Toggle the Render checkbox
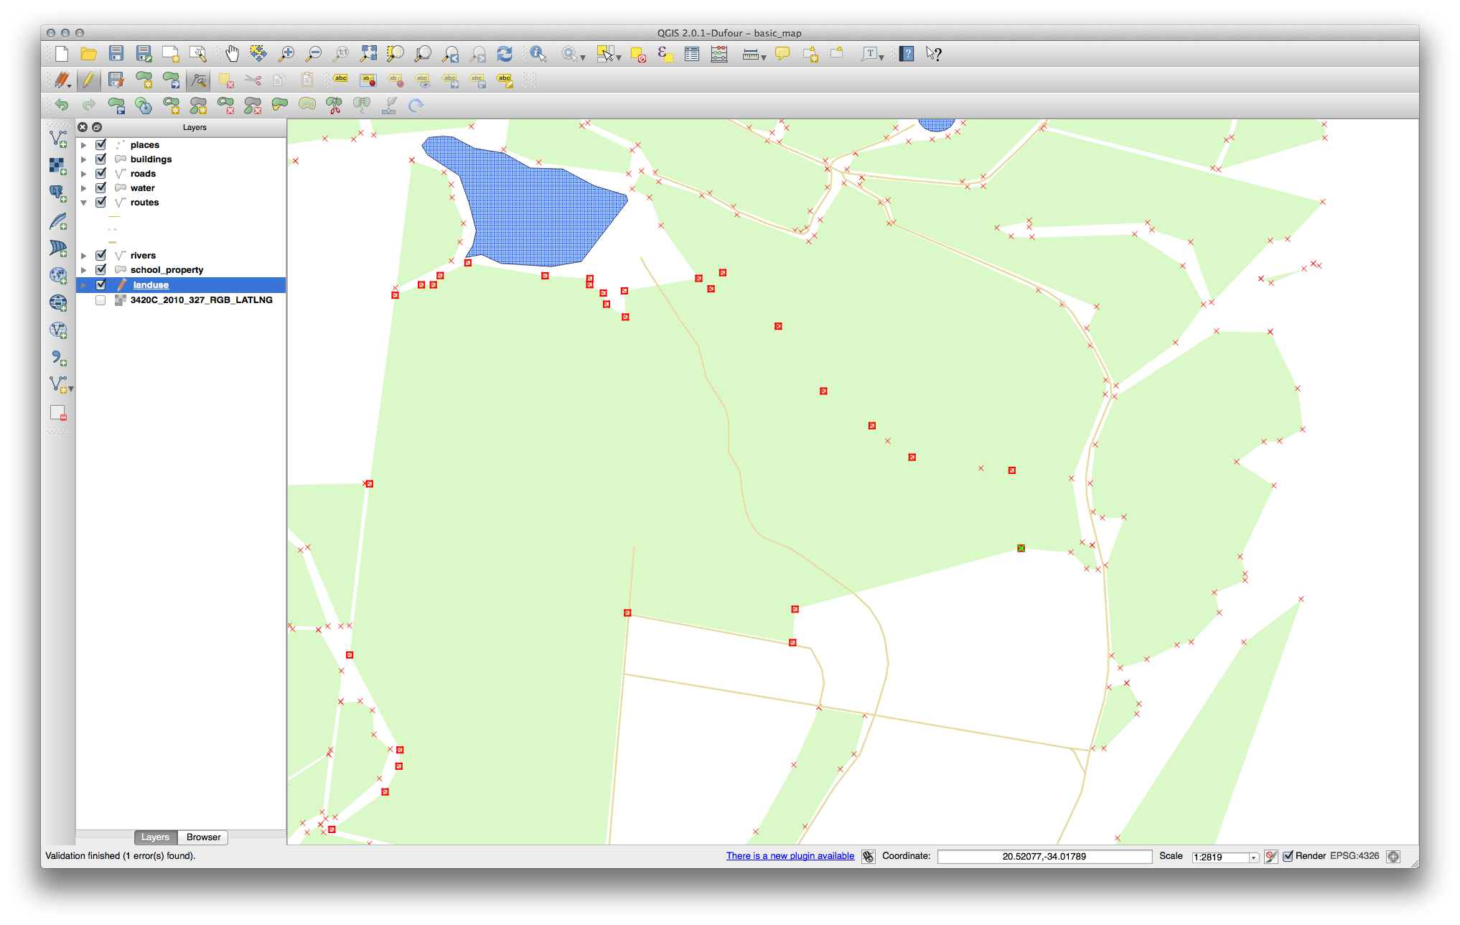 1288,856
